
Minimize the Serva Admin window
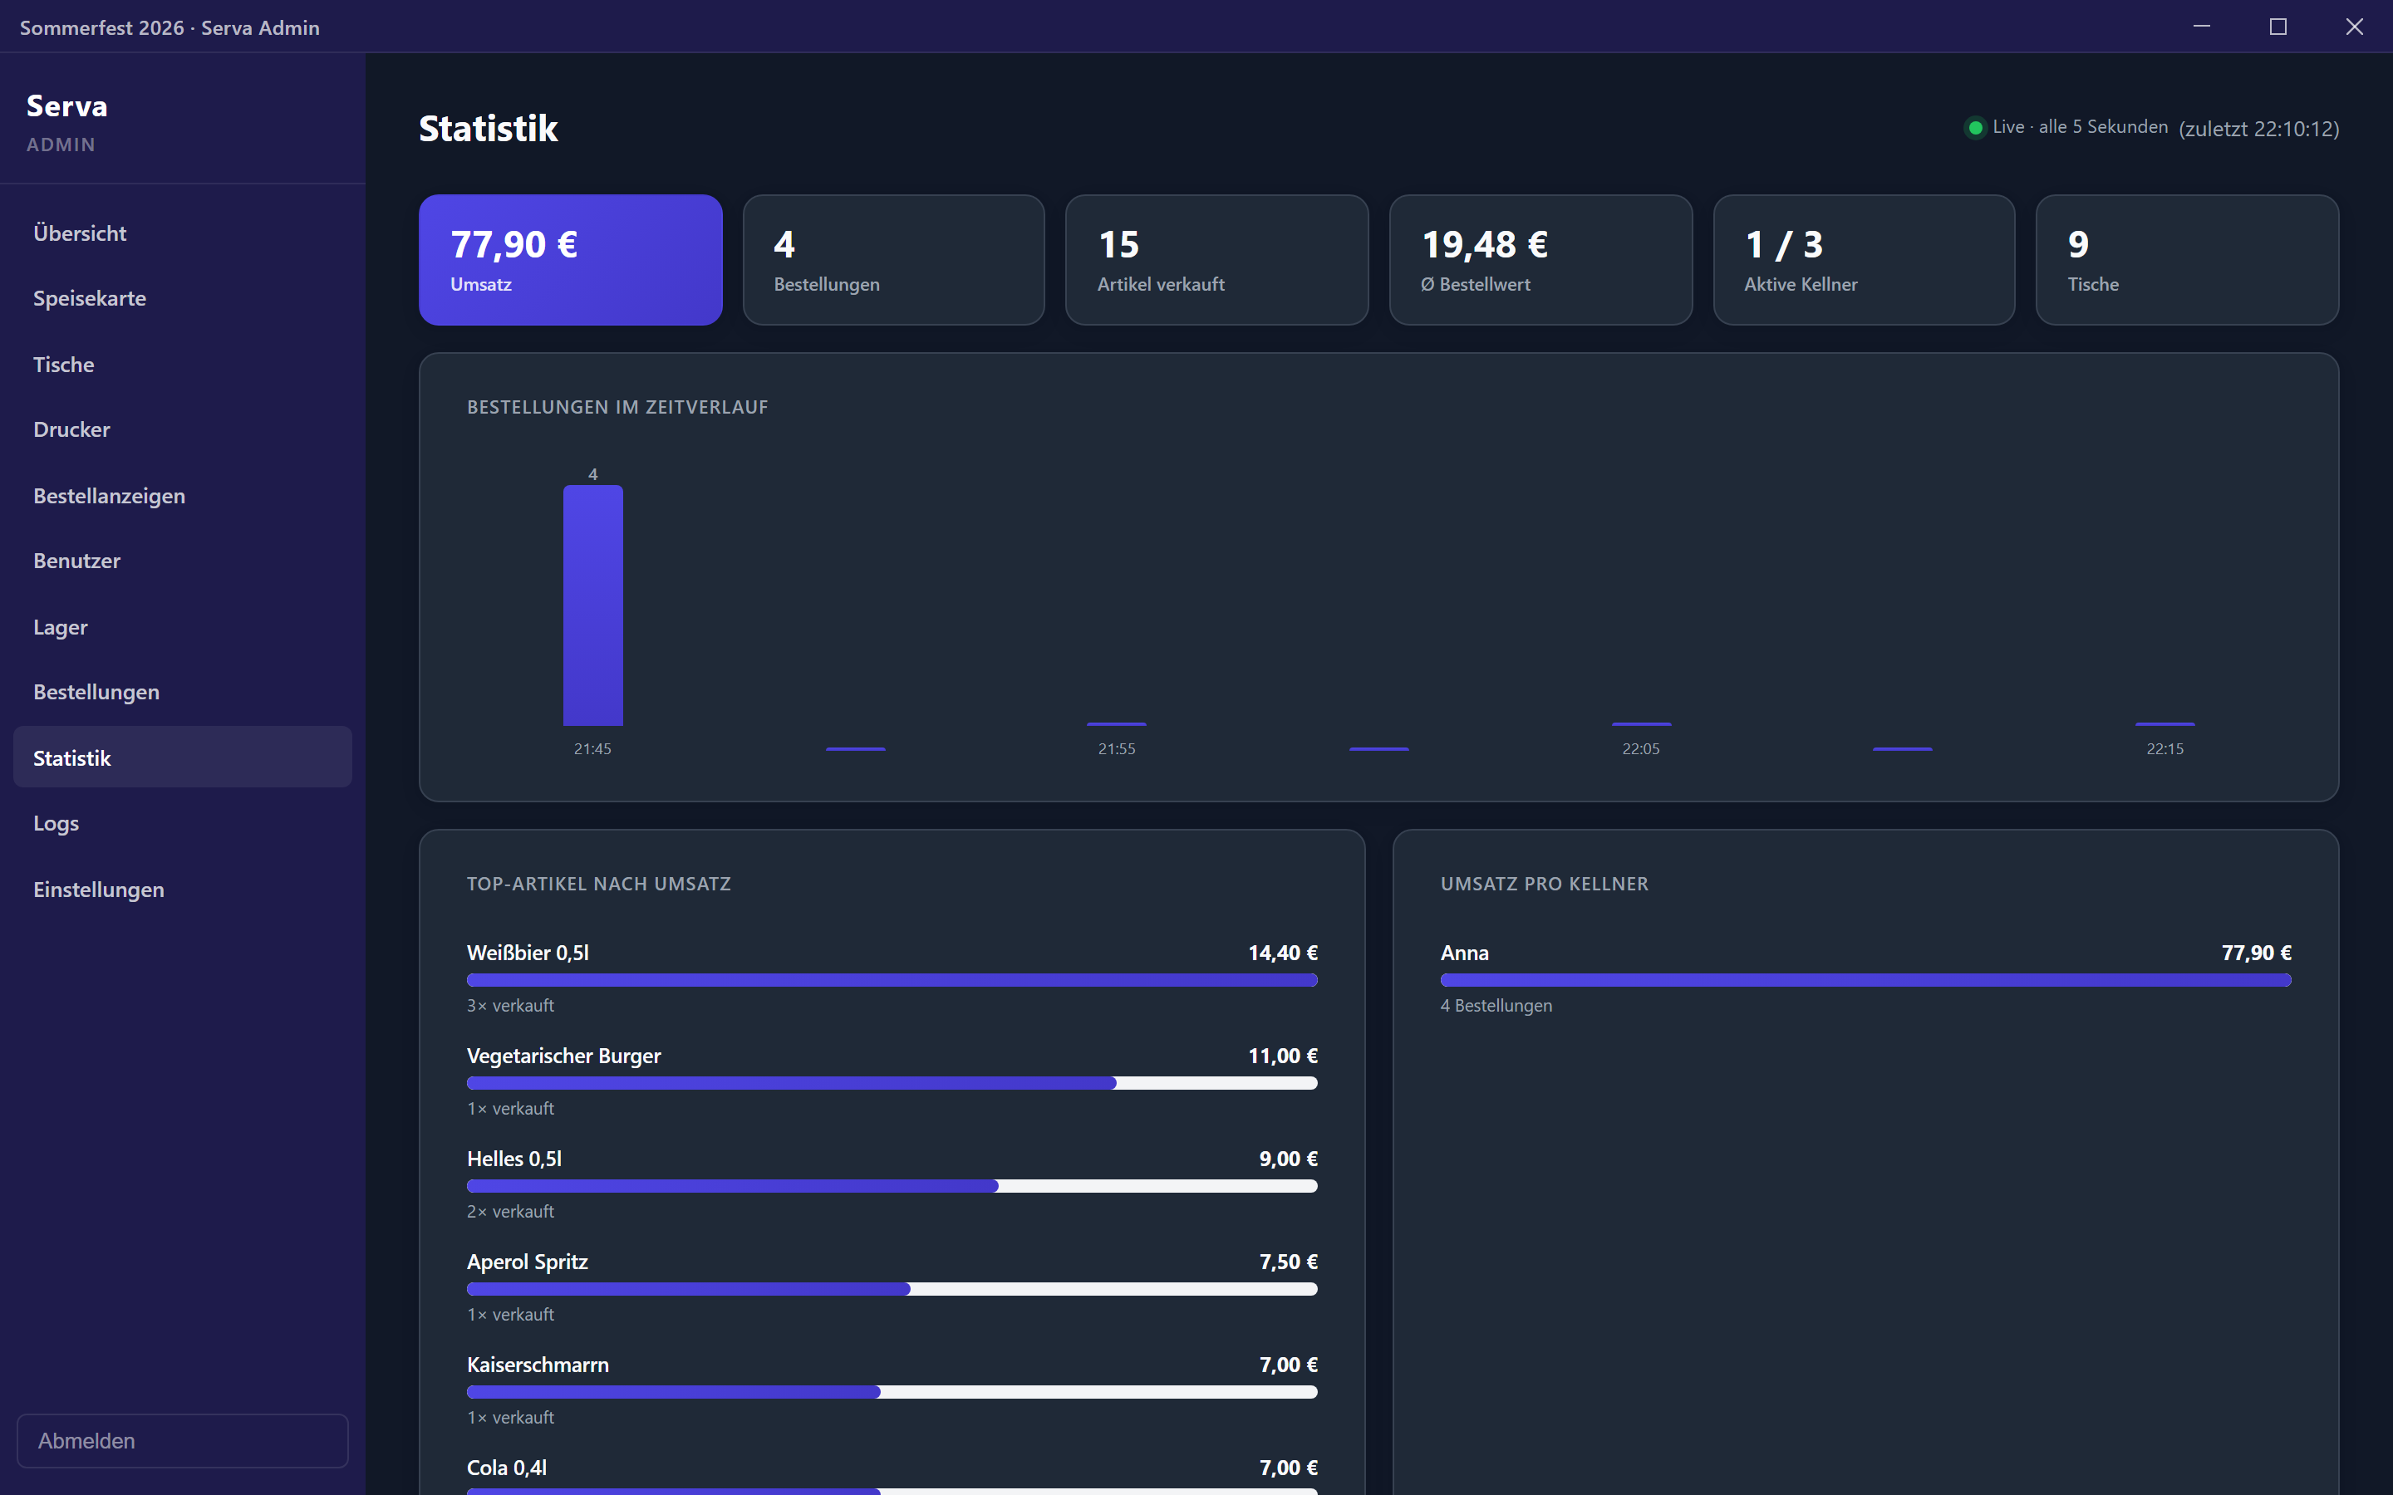(x=2202, y=27)
